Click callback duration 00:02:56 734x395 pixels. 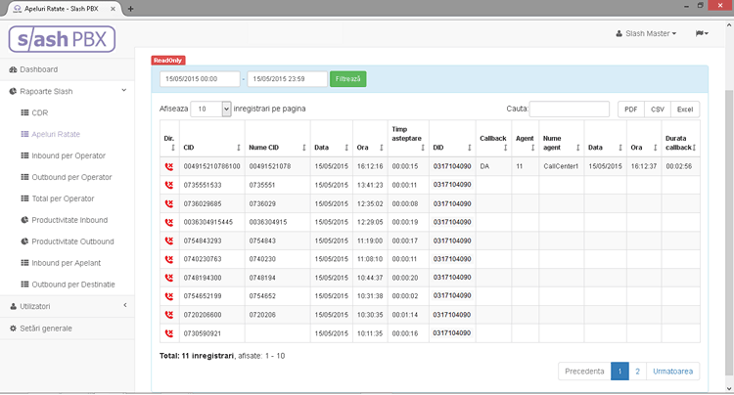679,166
